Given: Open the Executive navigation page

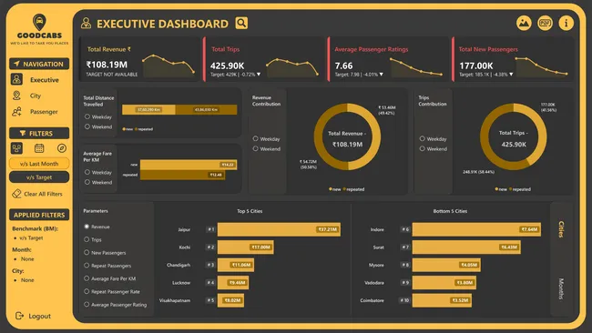Looking at the screenshot, I should click(x=45, y=80).
